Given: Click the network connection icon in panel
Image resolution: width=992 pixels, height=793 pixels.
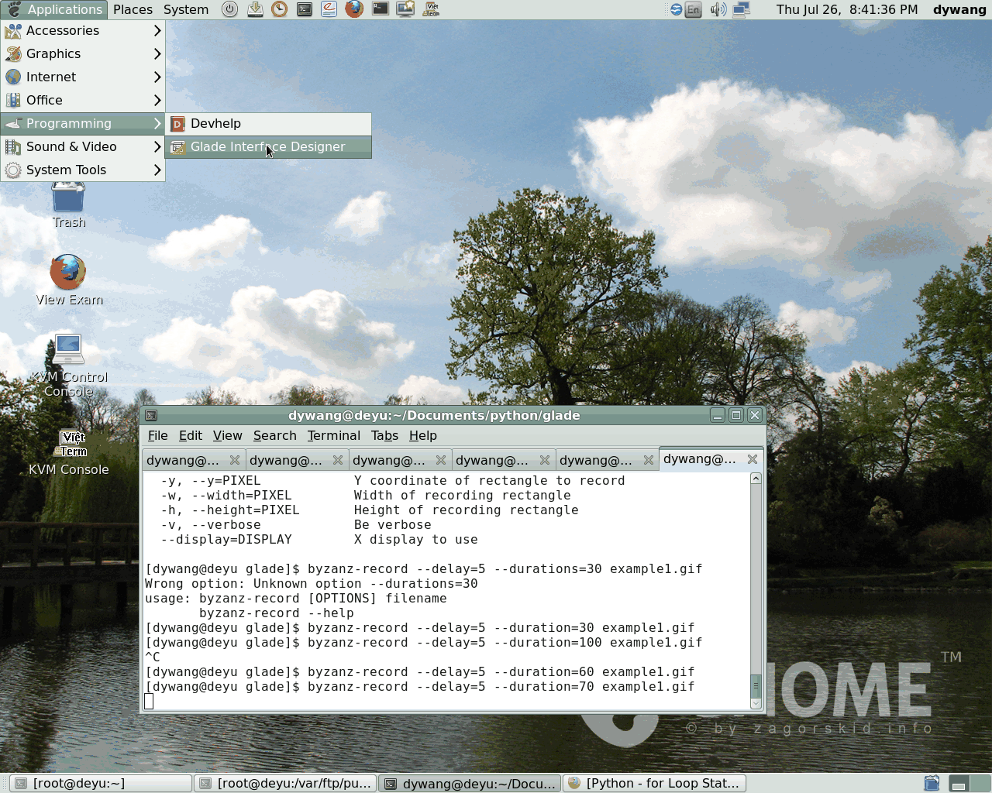Looking at the screenshot, I should 742,9.
